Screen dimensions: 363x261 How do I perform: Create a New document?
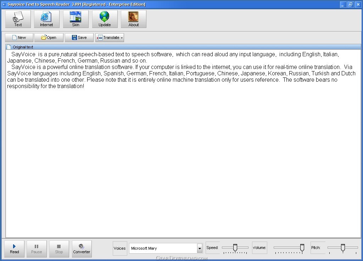(19, 37)
